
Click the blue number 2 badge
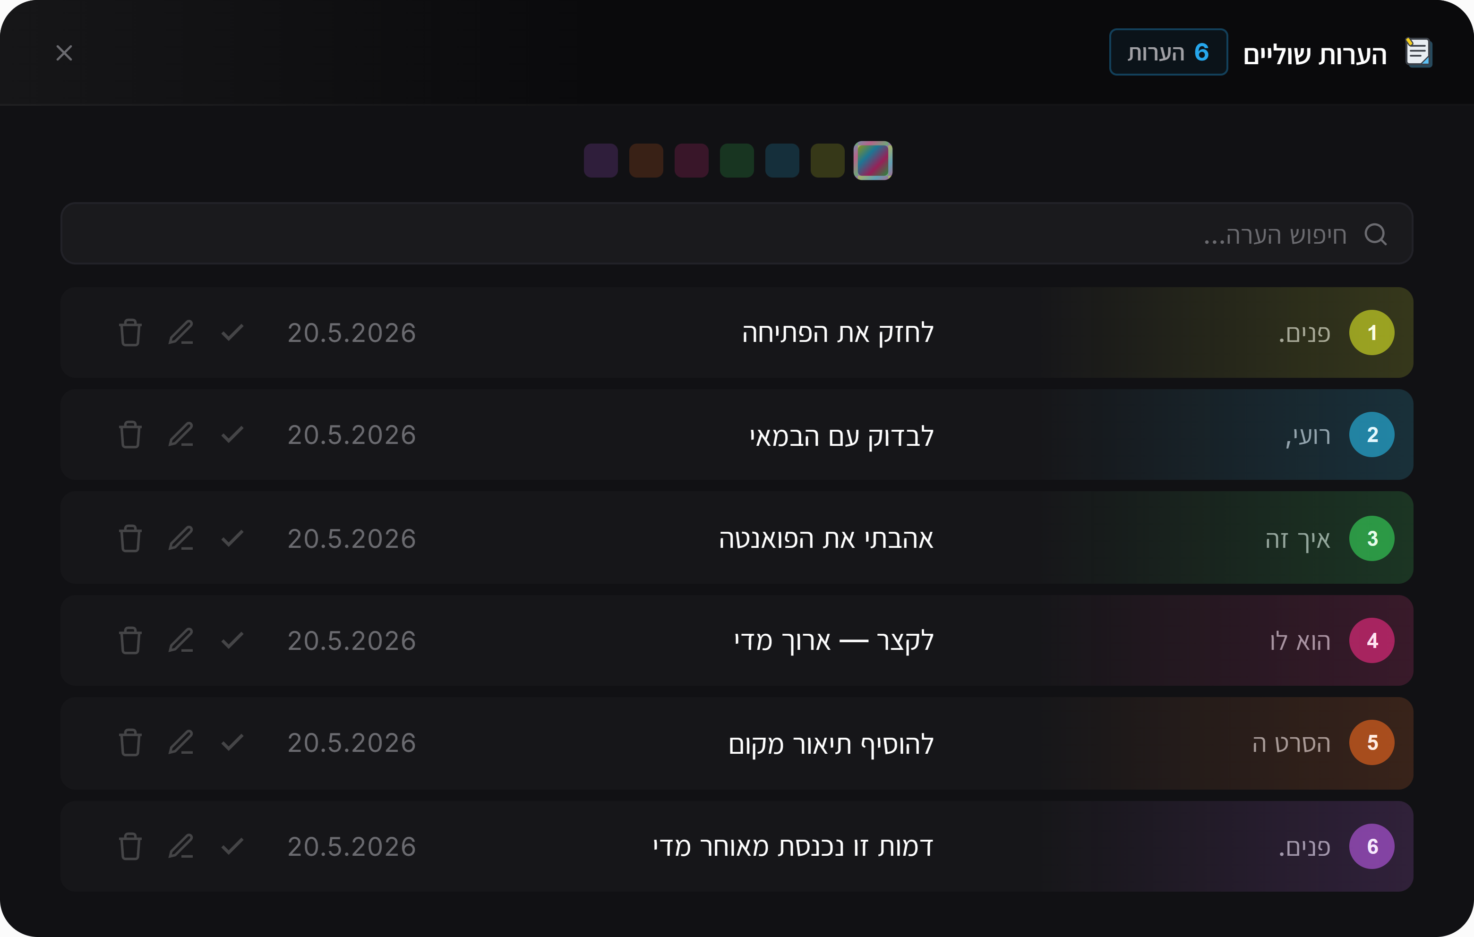point(1372,434)
